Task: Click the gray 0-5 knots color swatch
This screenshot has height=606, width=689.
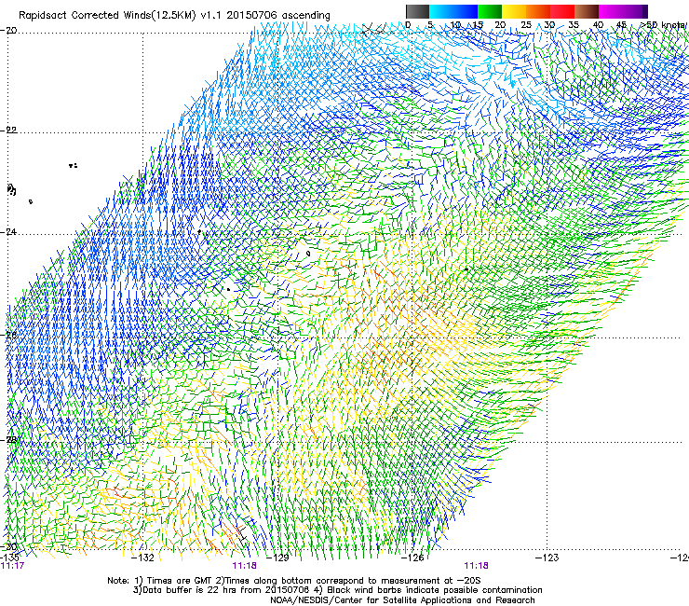Action: coord(417,11)
